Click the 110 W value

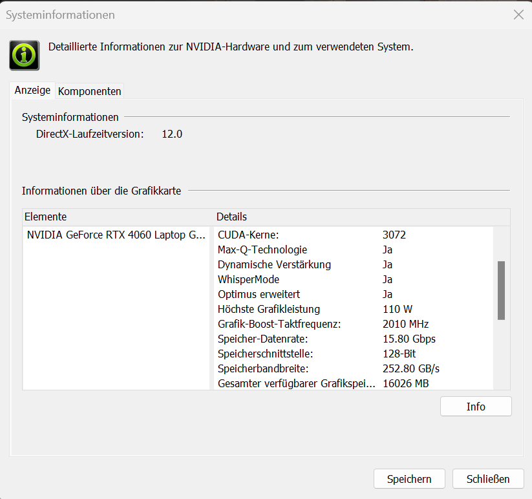coord(398,310)
